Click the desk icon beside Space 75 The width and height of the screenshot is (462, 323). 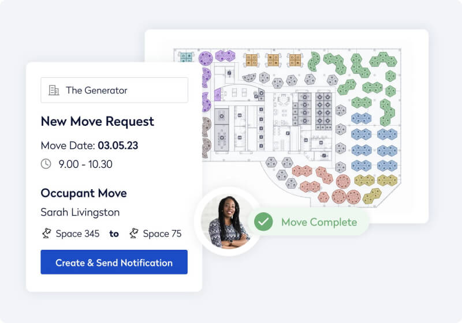(134, 234)
